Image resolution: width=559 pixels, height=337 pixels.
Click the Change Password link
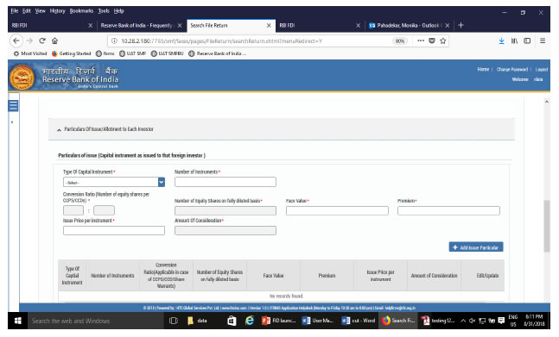tap(512, 69)
